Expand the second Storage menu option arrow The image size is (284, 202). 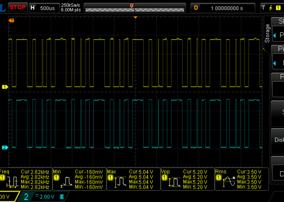click(x=274, y=63)
